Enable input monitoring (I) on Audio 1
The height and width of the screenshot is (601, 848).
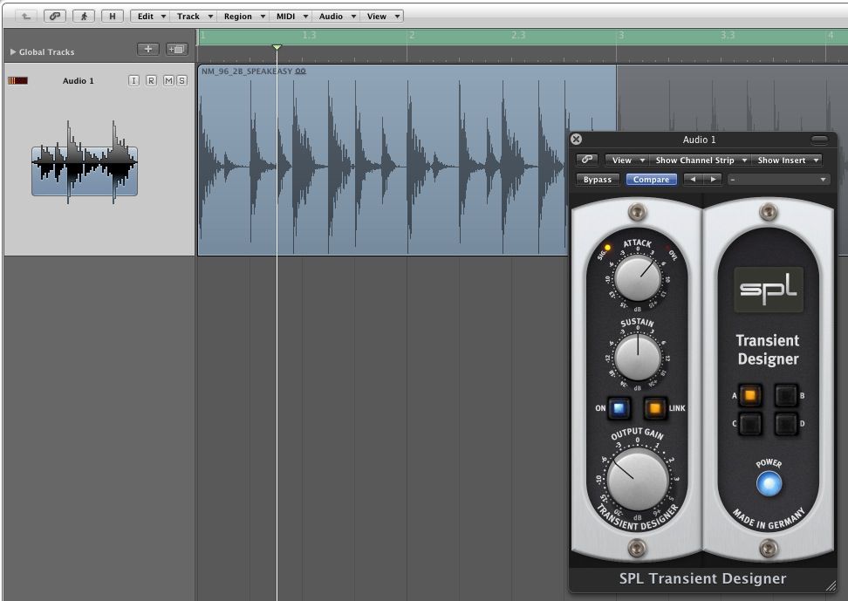point(133,80)
